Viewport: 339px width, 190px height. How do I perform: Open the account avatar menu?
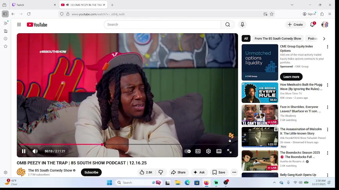(325, 25)
